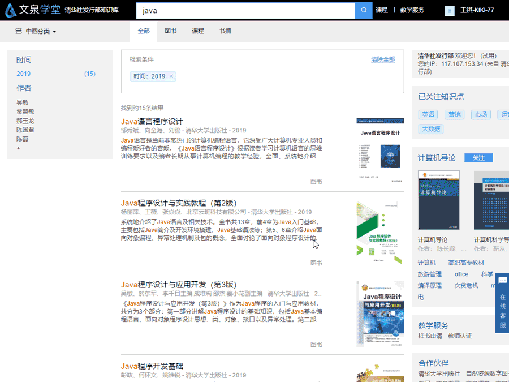
Task: Click the 计算机 topic link
Action: [426, 263]
